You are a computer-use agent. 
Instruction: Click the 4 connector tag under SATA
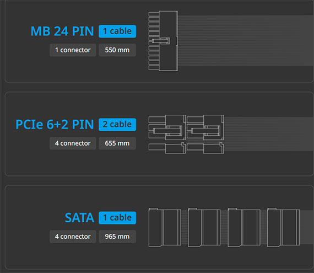point(73,236)
